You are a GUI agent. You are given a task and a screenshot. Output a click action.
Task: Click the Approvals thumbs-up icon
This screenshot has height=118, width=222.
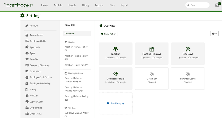click(27, 47)
